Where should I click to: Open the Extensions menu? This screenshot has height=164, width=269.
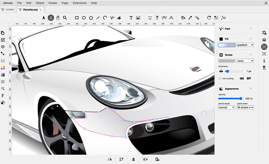tap(80, 3)
